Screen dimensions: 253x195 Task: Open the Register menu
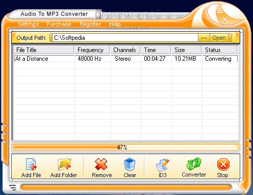(90, 24)
